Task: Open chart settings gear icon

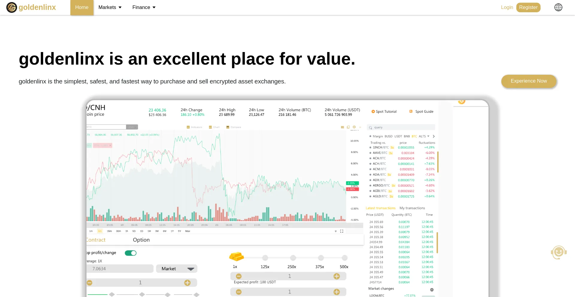Action: tap(354, 127)
